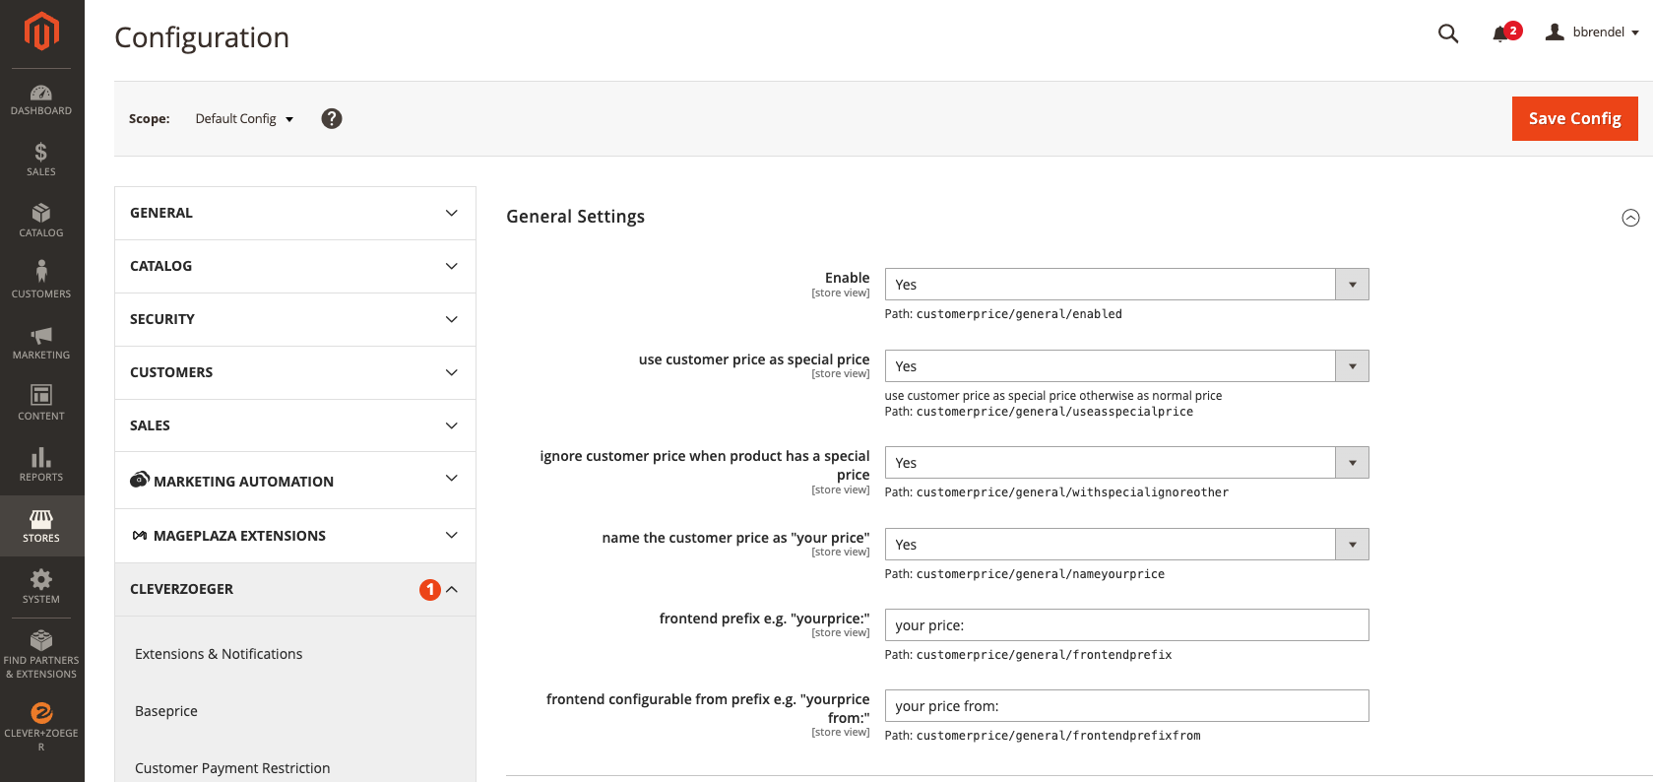Open the Default Config scope switcher
The height and width of the screenshot is (782, 1654).
(x=244, y=118)
